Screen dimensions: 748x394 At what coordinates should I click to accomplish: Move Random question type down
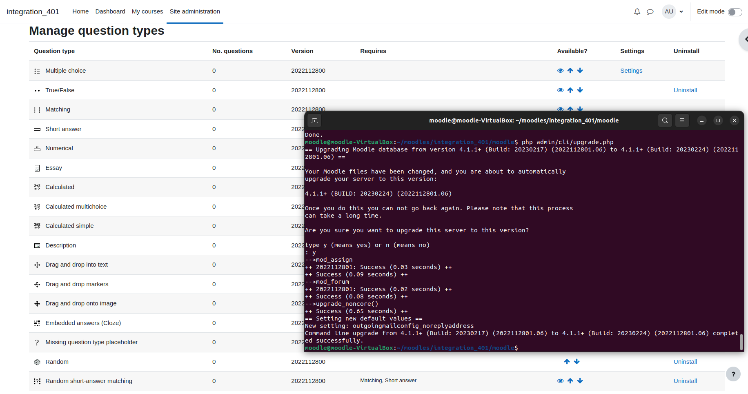point(577,362)
